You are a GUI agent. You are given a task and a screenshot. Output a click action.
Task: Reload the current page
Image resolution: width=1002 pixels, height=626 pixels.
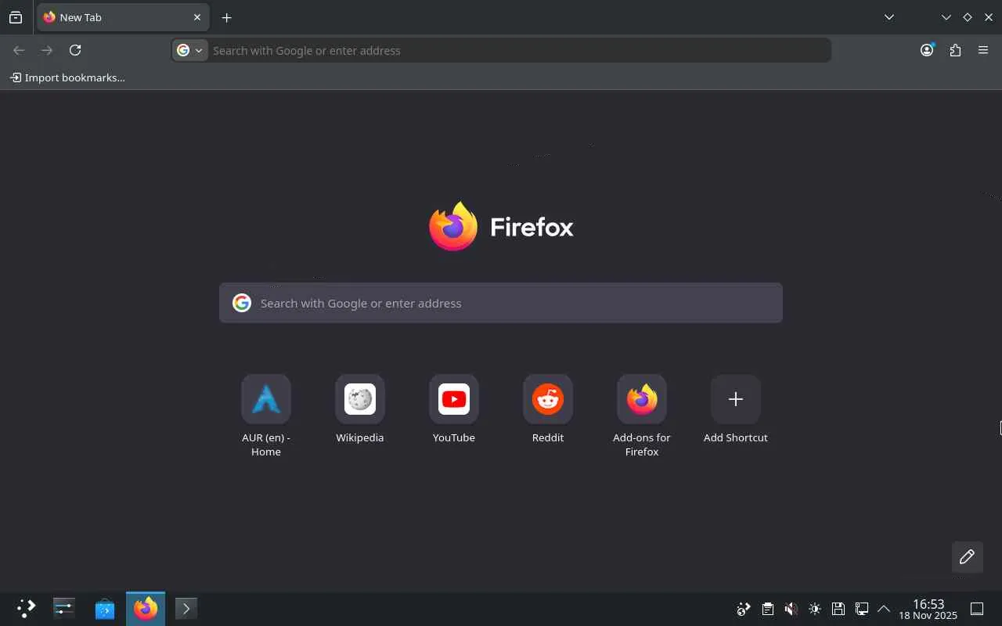75,50
